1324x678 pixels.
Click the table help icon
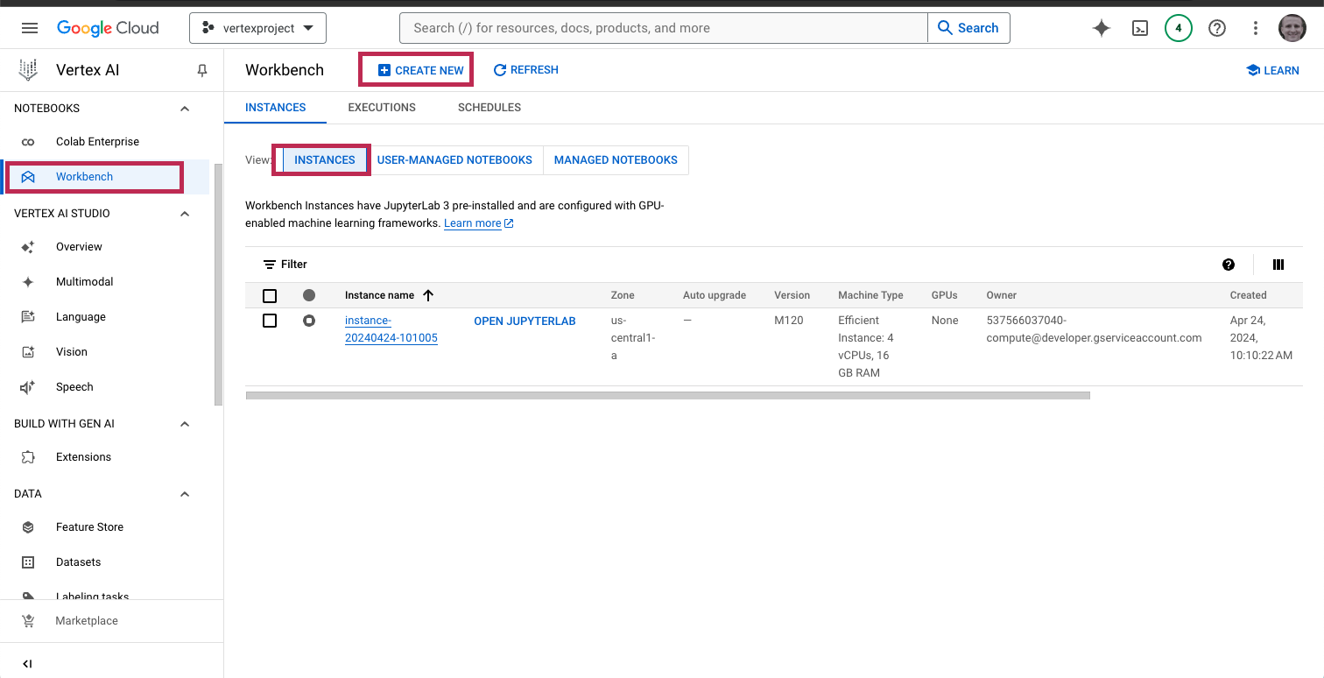(x=1229, y=265)
